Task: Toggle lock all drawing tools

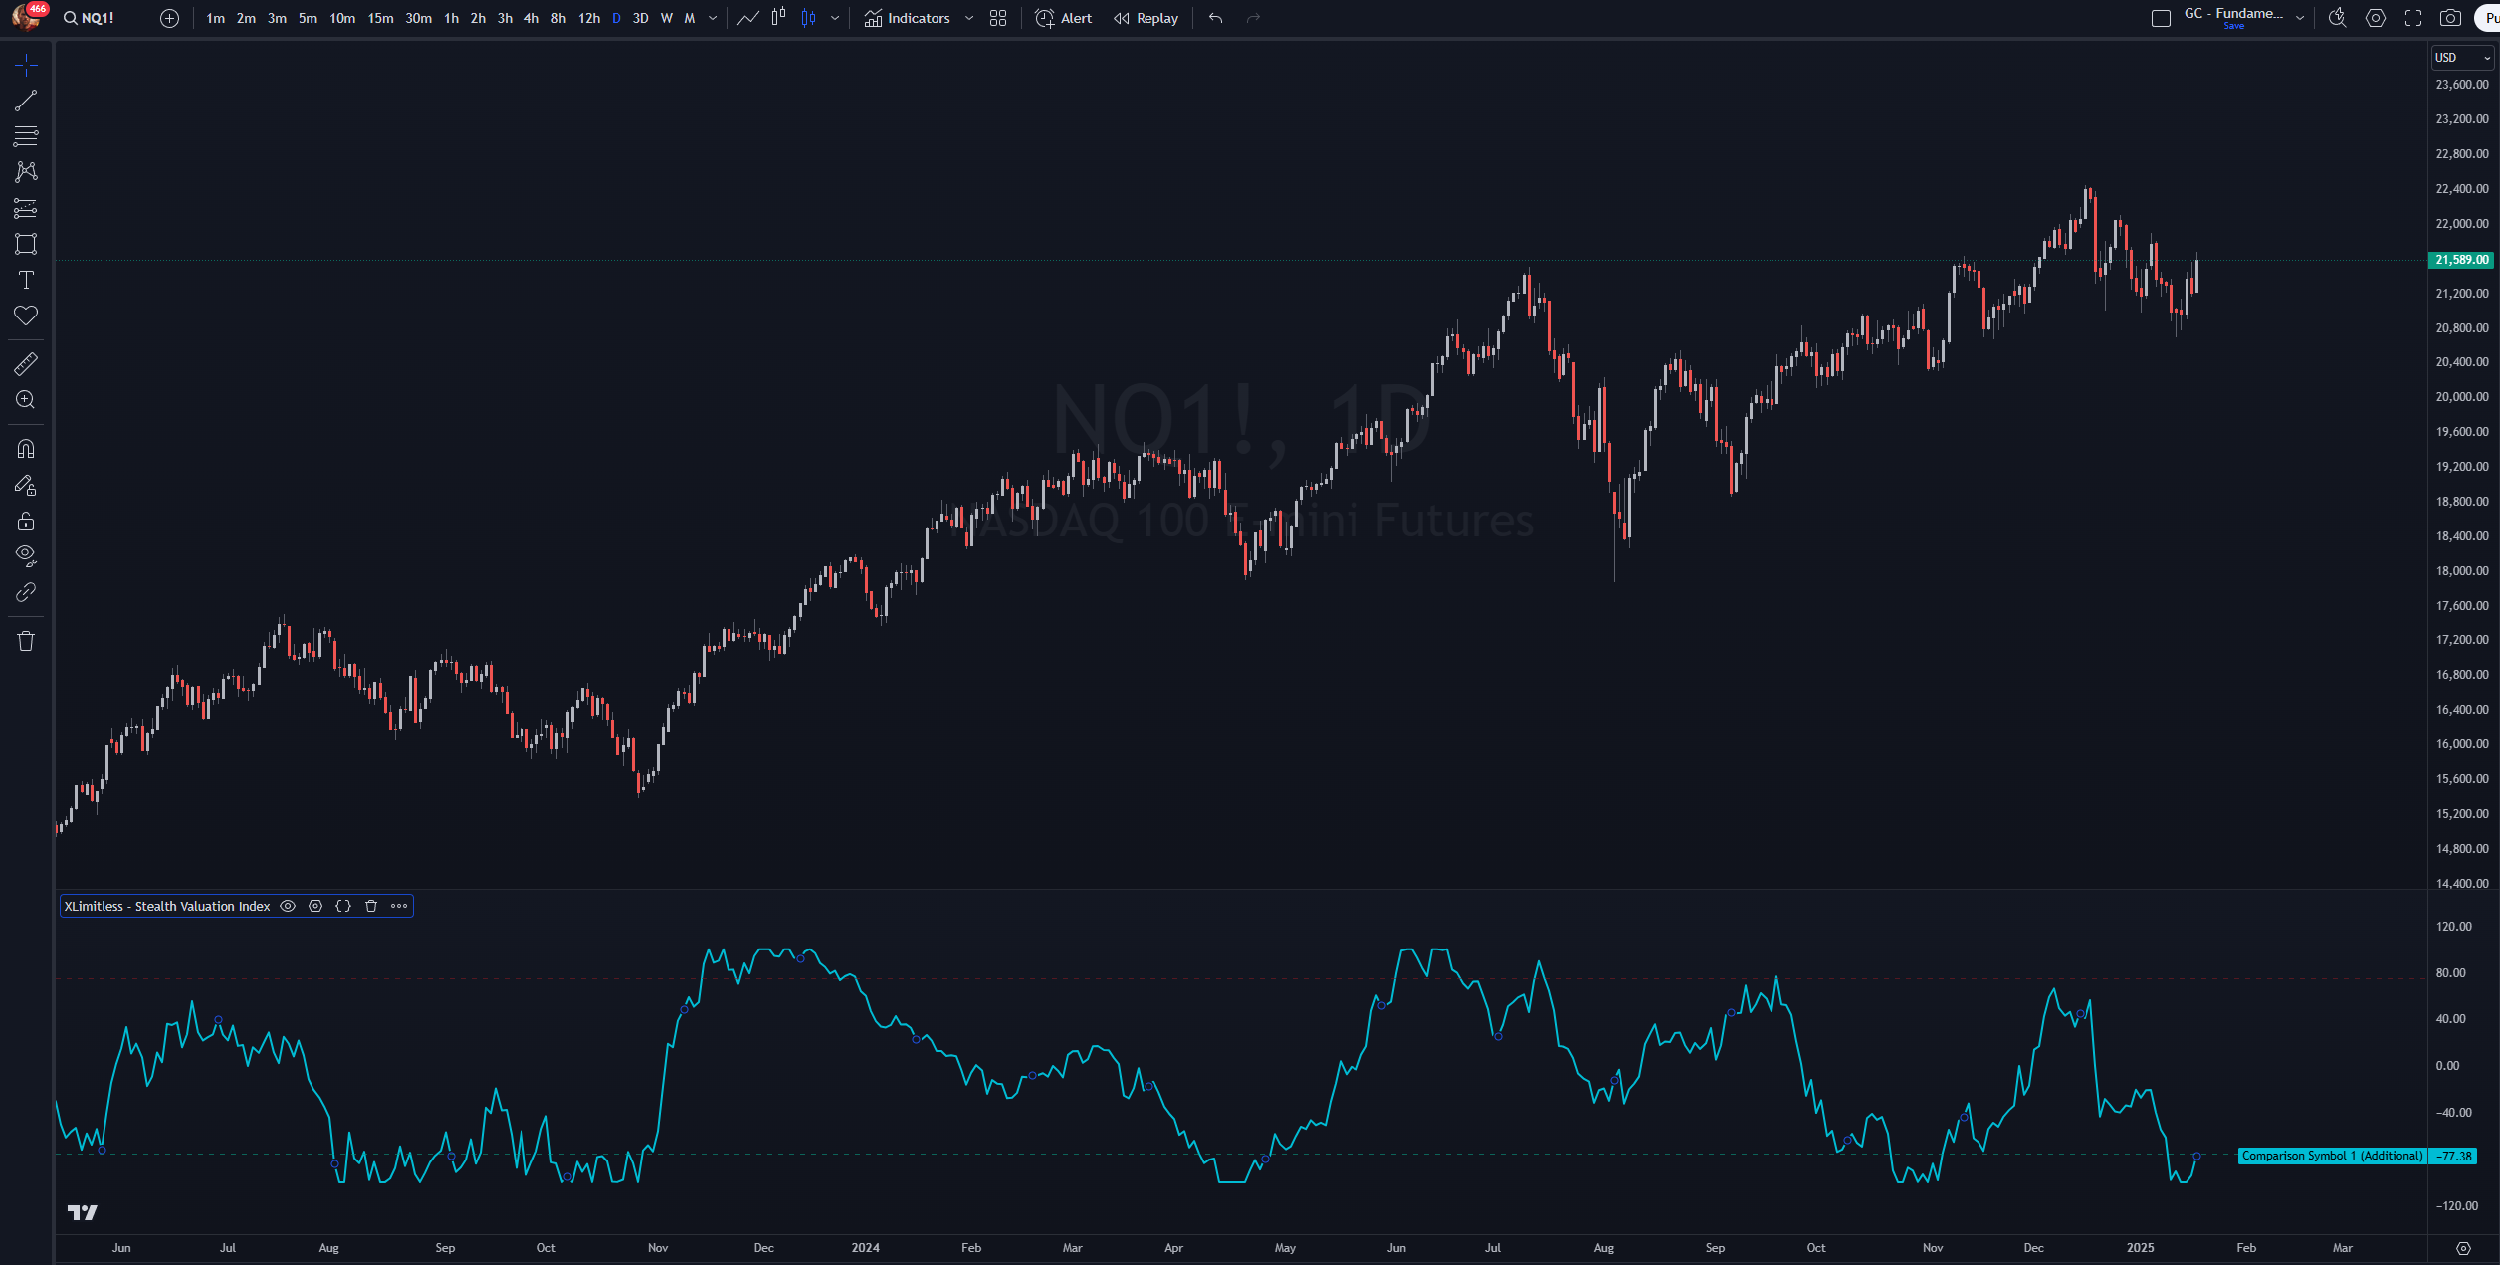Action: click(x=26, y=522)
